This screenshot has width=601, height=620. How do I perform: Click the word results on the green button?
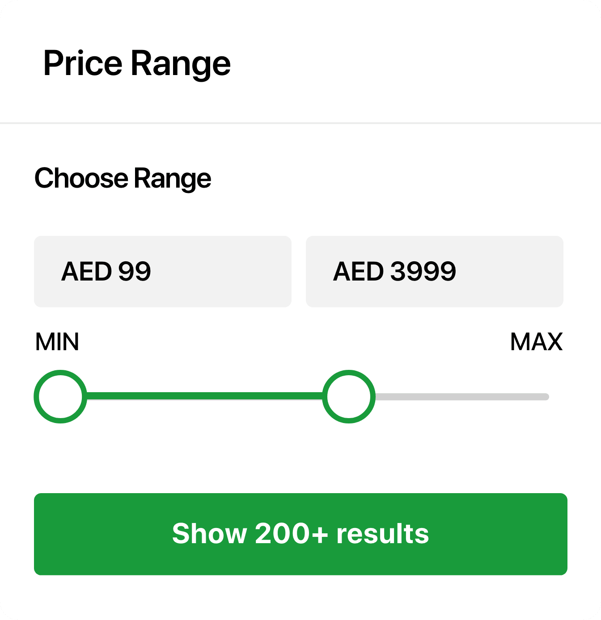coord(382,534)
